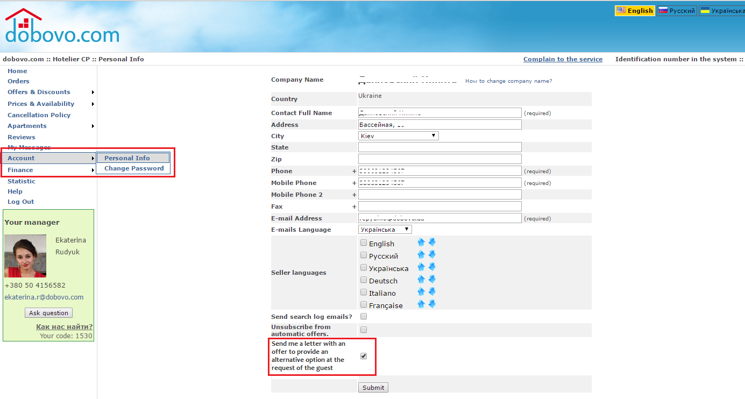Move Française language down arrow
Image resolution: width=745 pixels, height=399 pixels.
pyautogui.click(x=432, y=304)
